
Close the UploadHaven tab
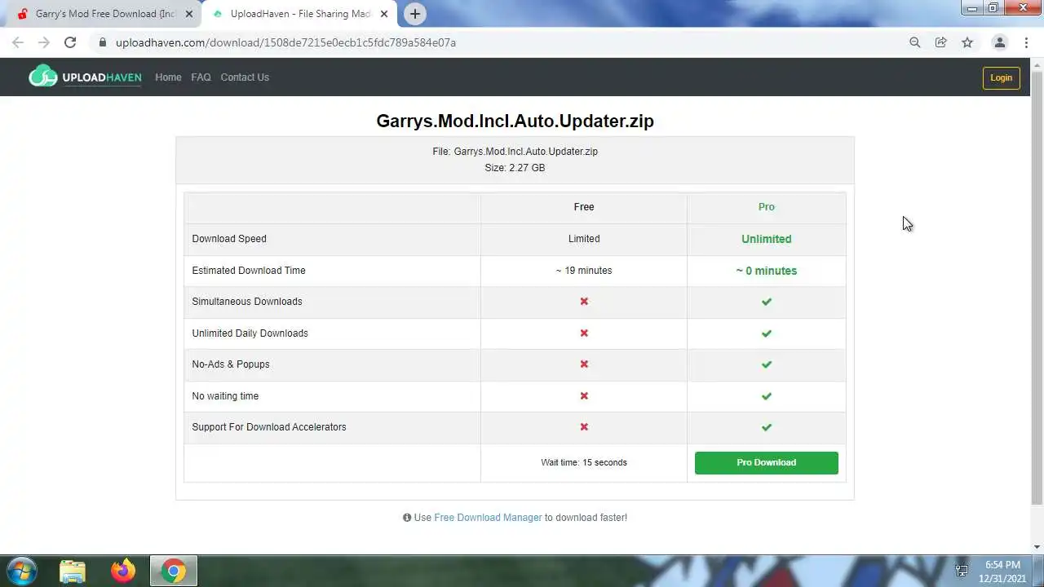pos(384,14)
